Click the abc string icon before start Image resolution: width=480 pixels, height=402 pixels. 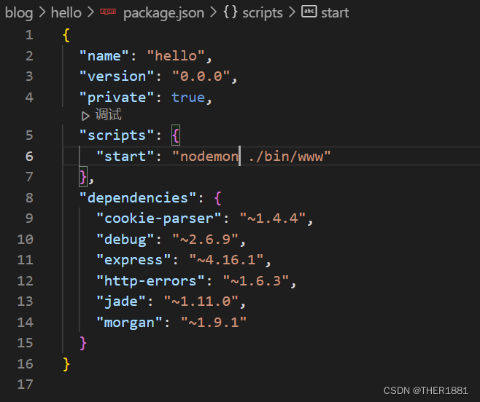pyautogui.click(x=309, y=12)
